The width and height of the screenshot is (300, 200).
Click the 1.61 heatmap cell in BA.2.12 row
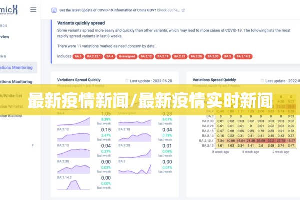[x=221, y=146]
